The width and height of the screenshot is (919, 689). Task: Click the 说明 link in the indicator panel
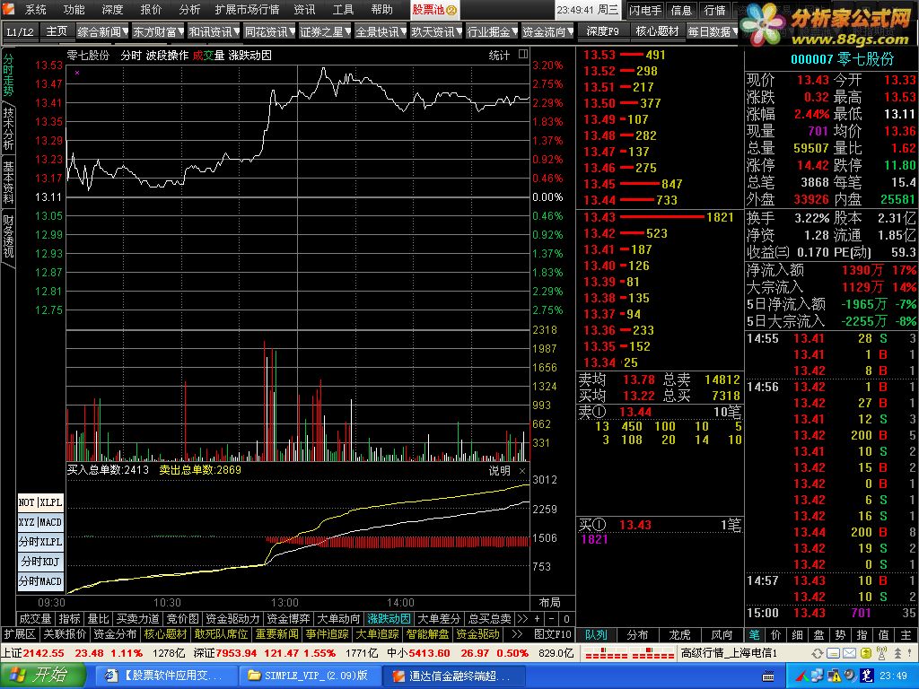(x=499, y=470)
